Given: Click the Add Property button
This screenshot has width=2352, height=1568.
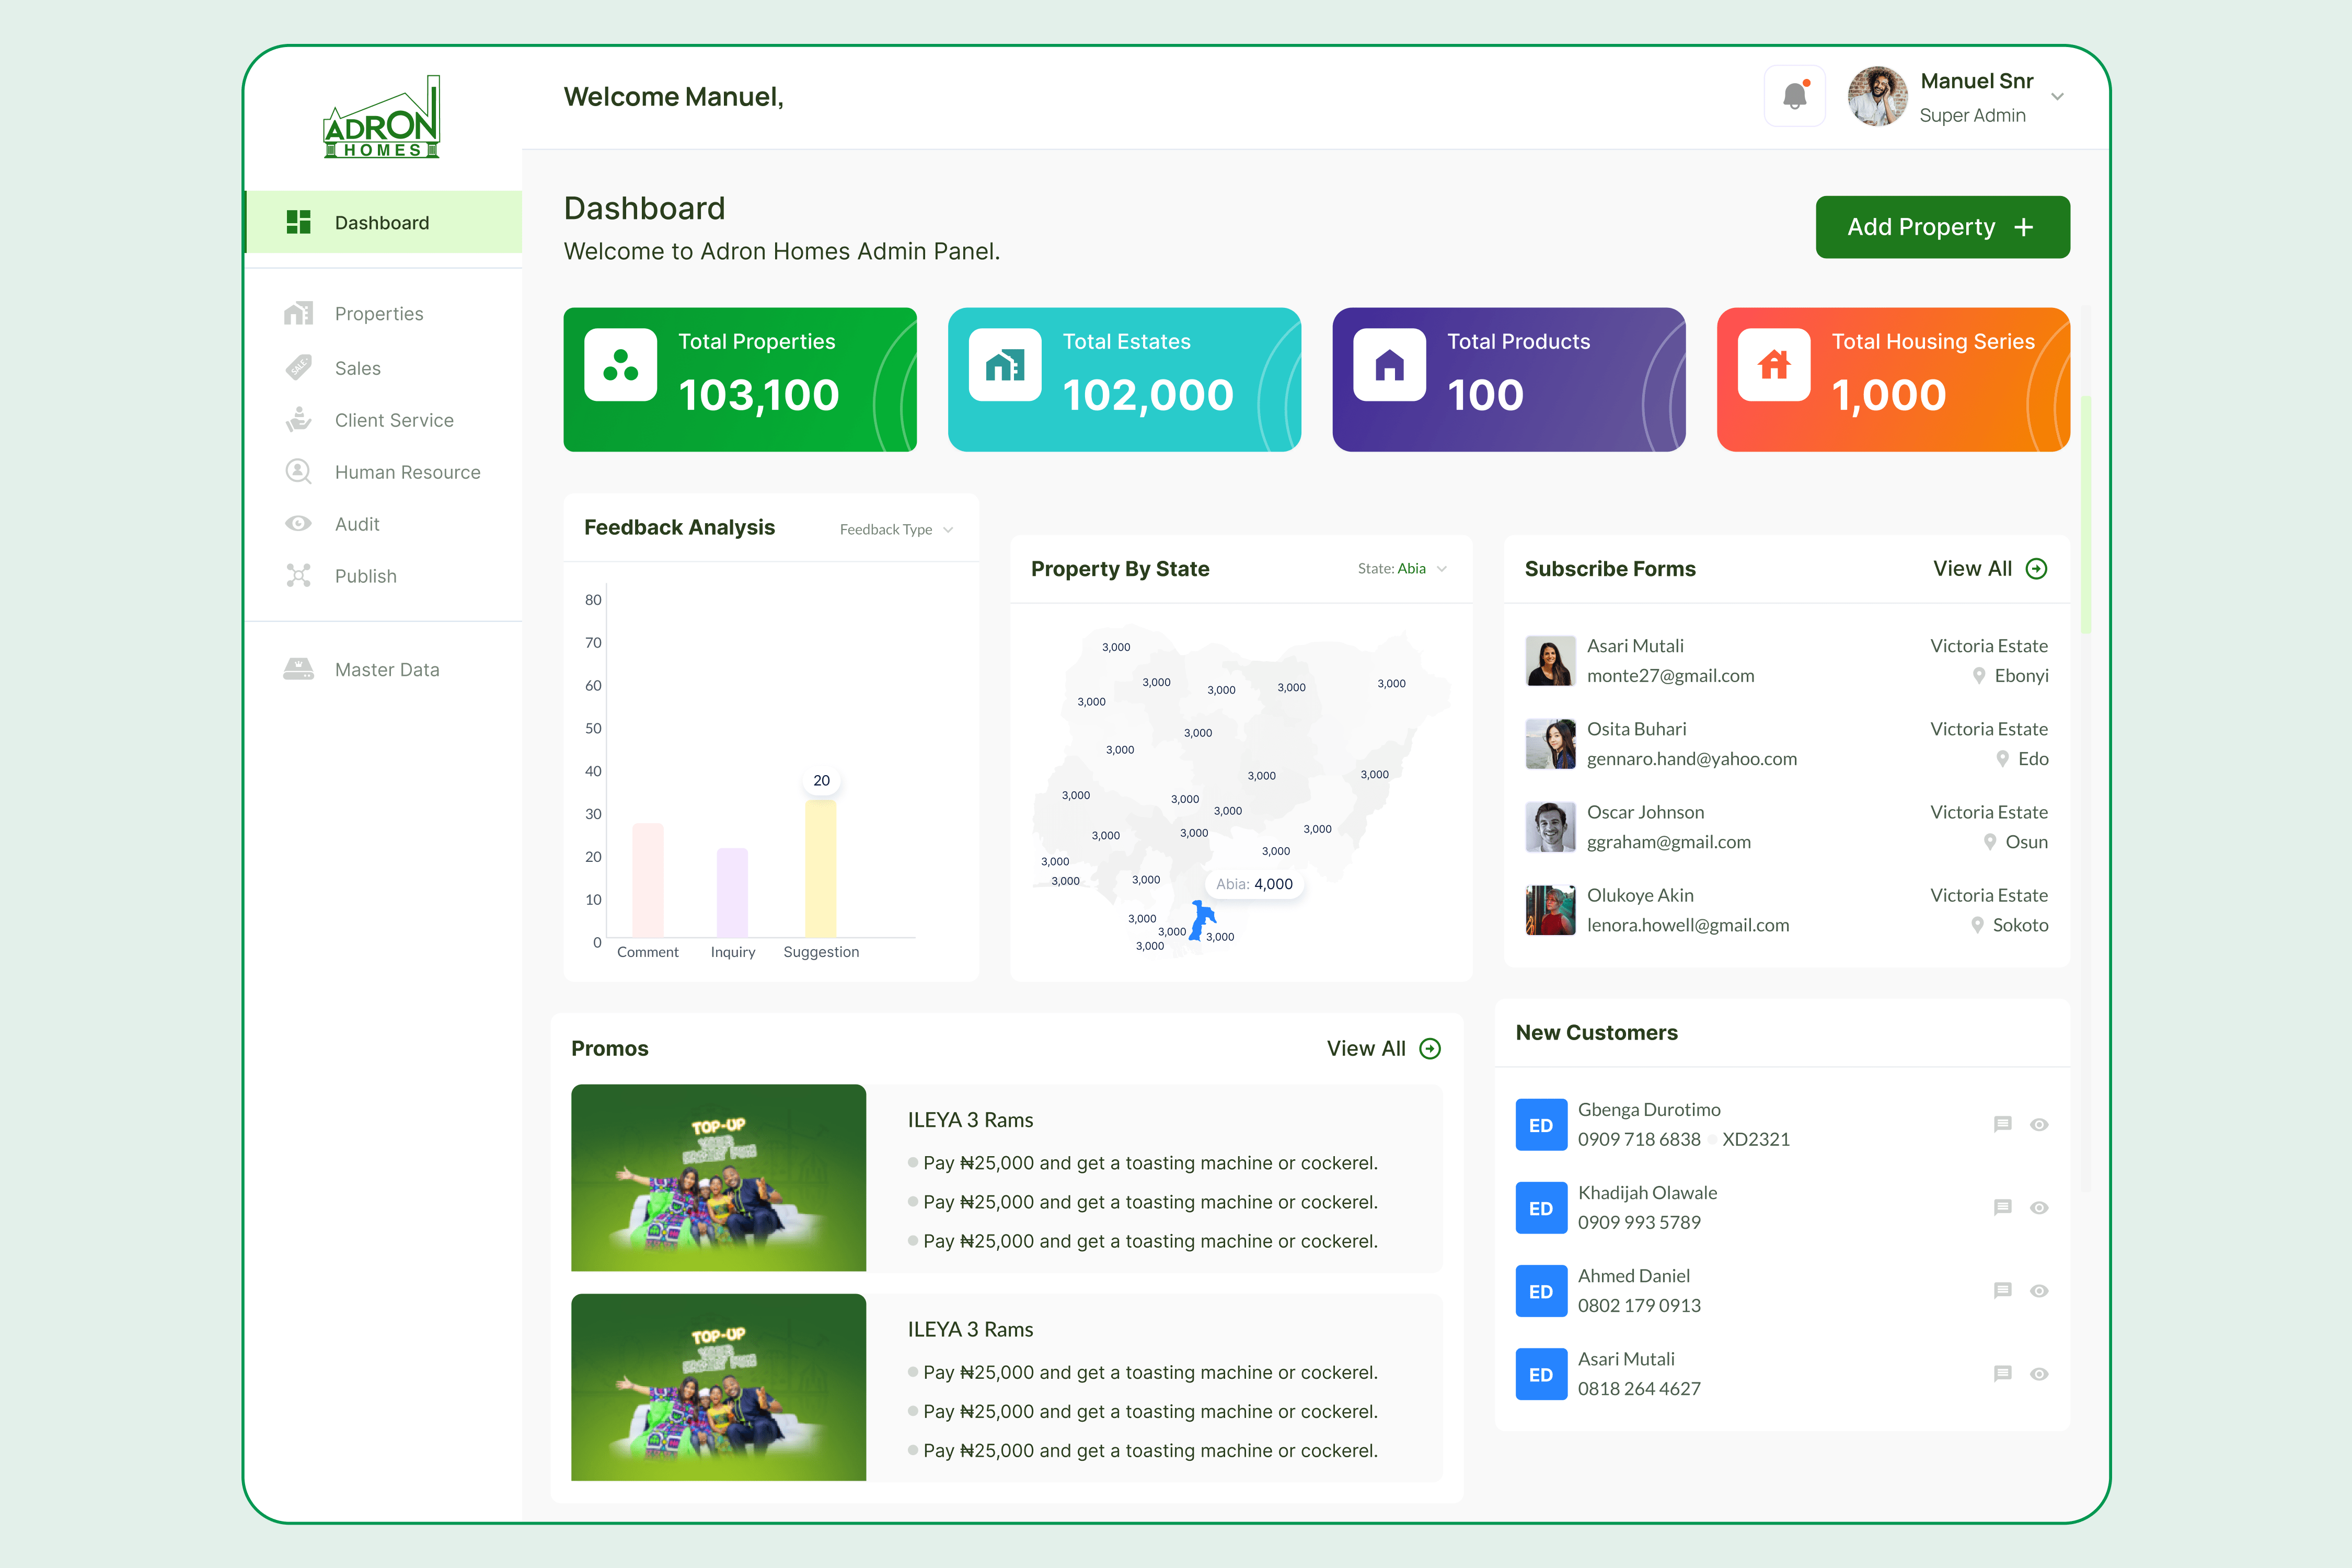Looking at the screenshot, I should pos(1942,227).
